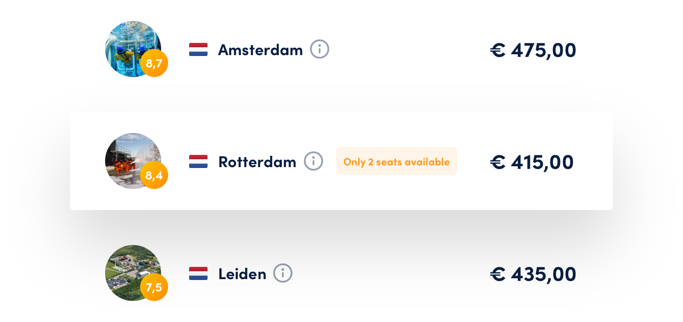Select the Leiden location name
The image size is (683, 322).
coord(242,273)
